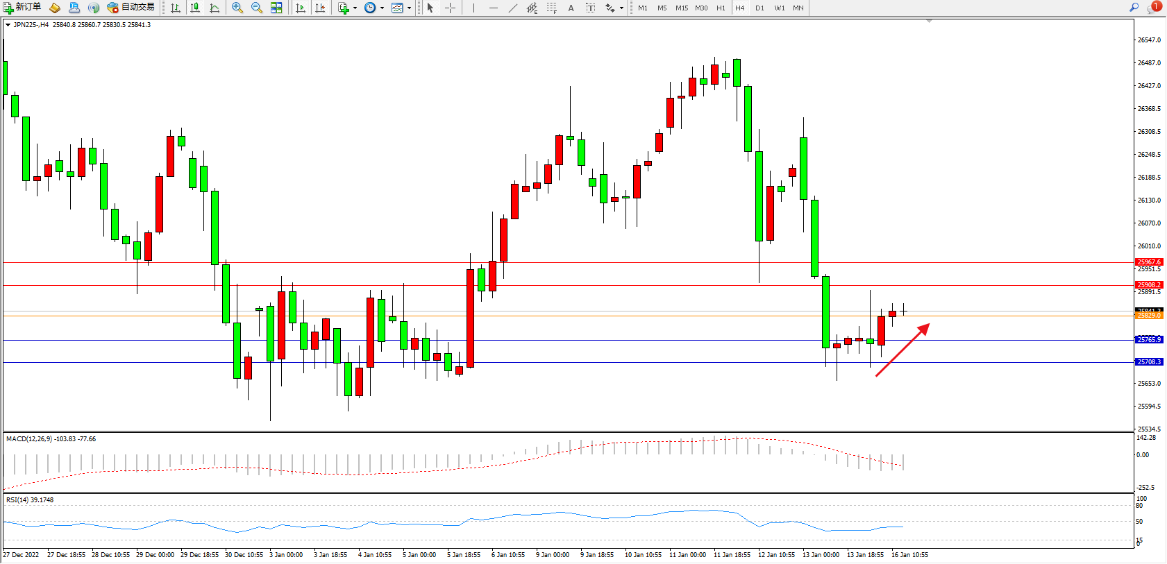Image resolution: width=1167 pixels, height=564 pixels.
Task: Switch chart to bar chart display
Action: 176,8
